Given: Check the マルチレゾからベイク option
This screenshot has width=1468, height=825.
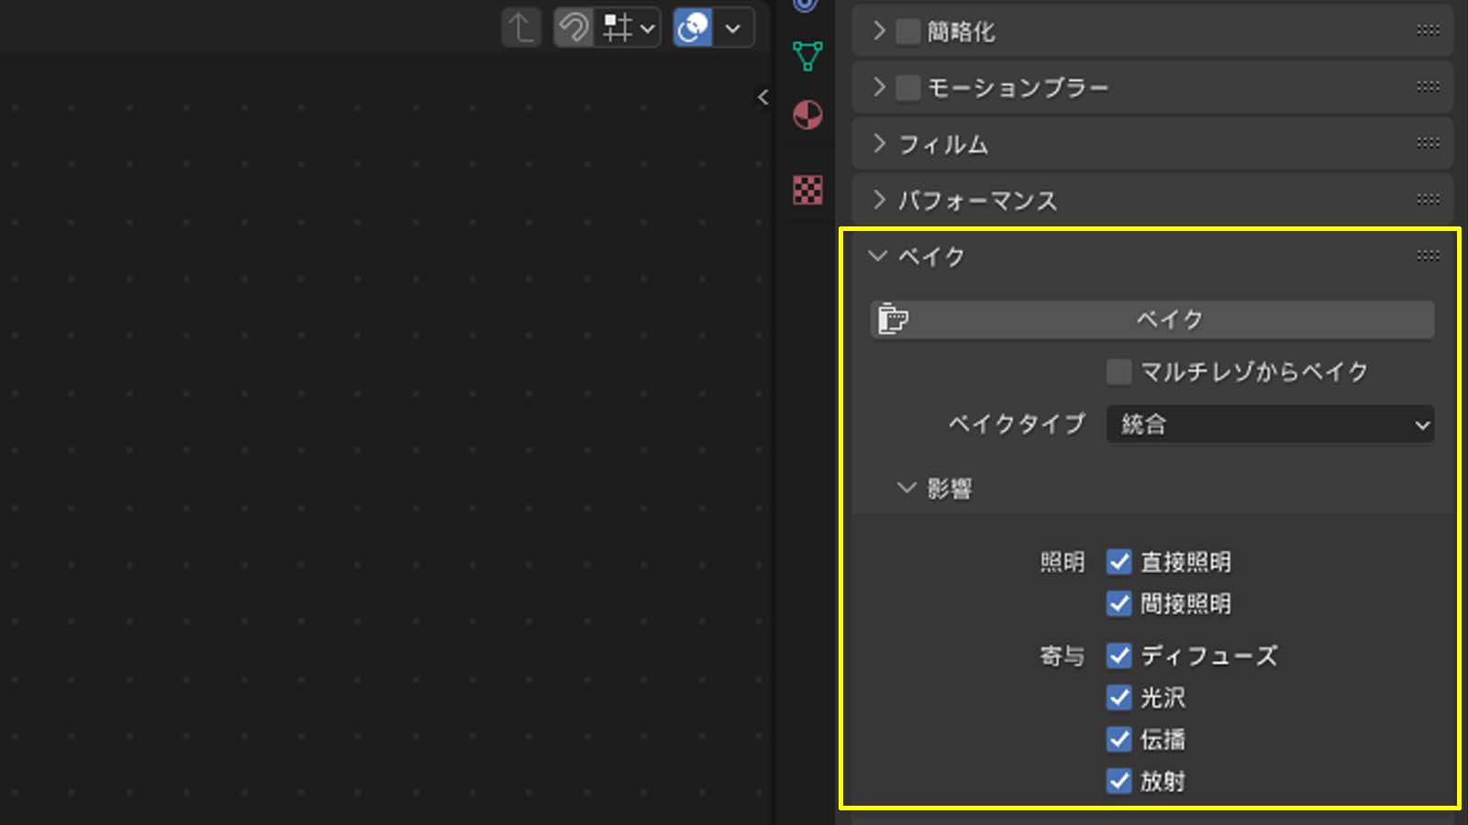Looking at the screenshot, I should tap(1118, 372).
